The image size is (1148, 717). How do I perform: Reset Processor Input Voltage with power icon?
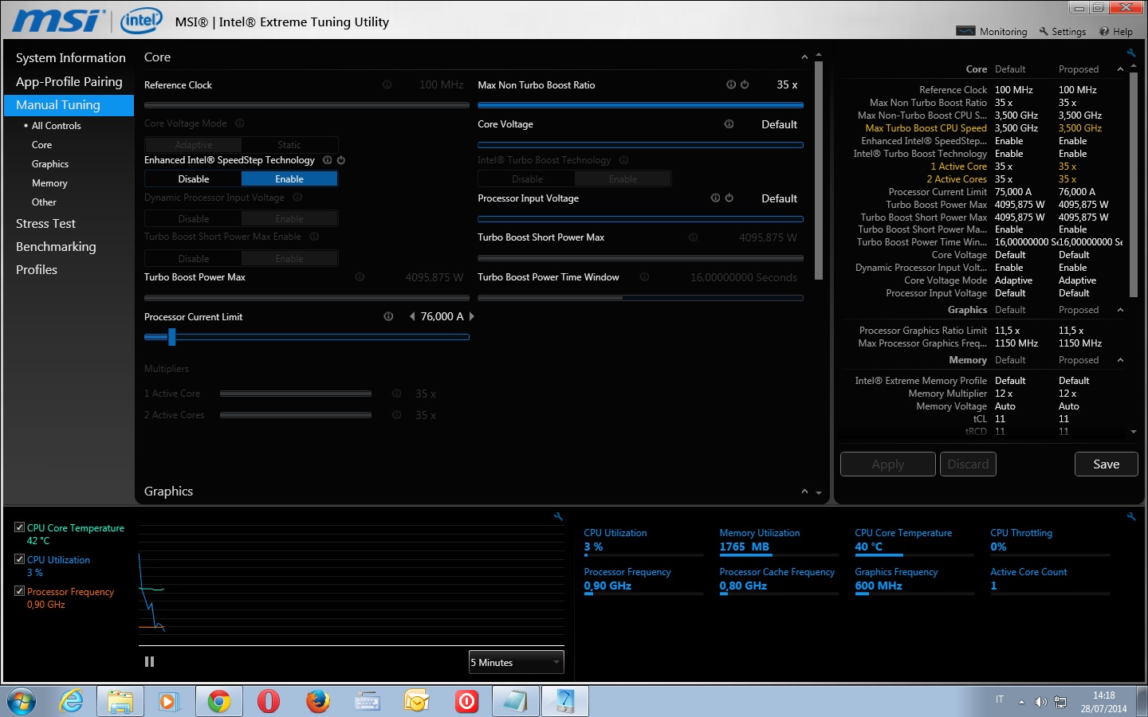(x=729, y=198)
